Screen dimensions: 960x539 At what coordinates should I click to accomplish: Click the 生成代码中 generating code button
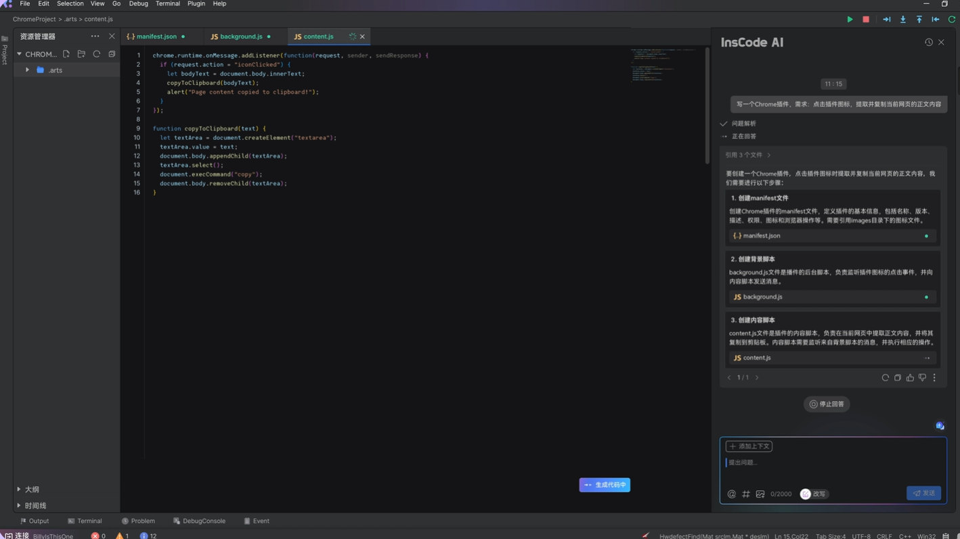point(605,485)
